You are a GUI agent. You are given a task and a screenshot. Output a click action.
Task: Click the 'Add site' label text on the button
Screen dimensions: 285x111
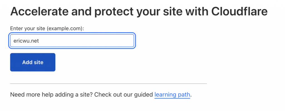coord(33,62)
